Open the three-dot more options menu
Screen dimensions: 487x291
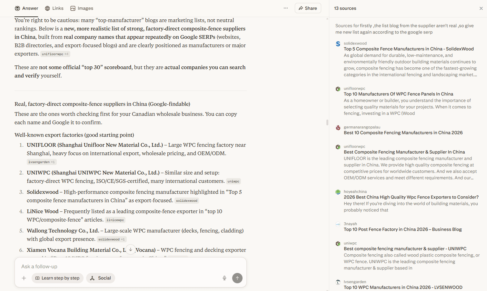pos(286,8)
